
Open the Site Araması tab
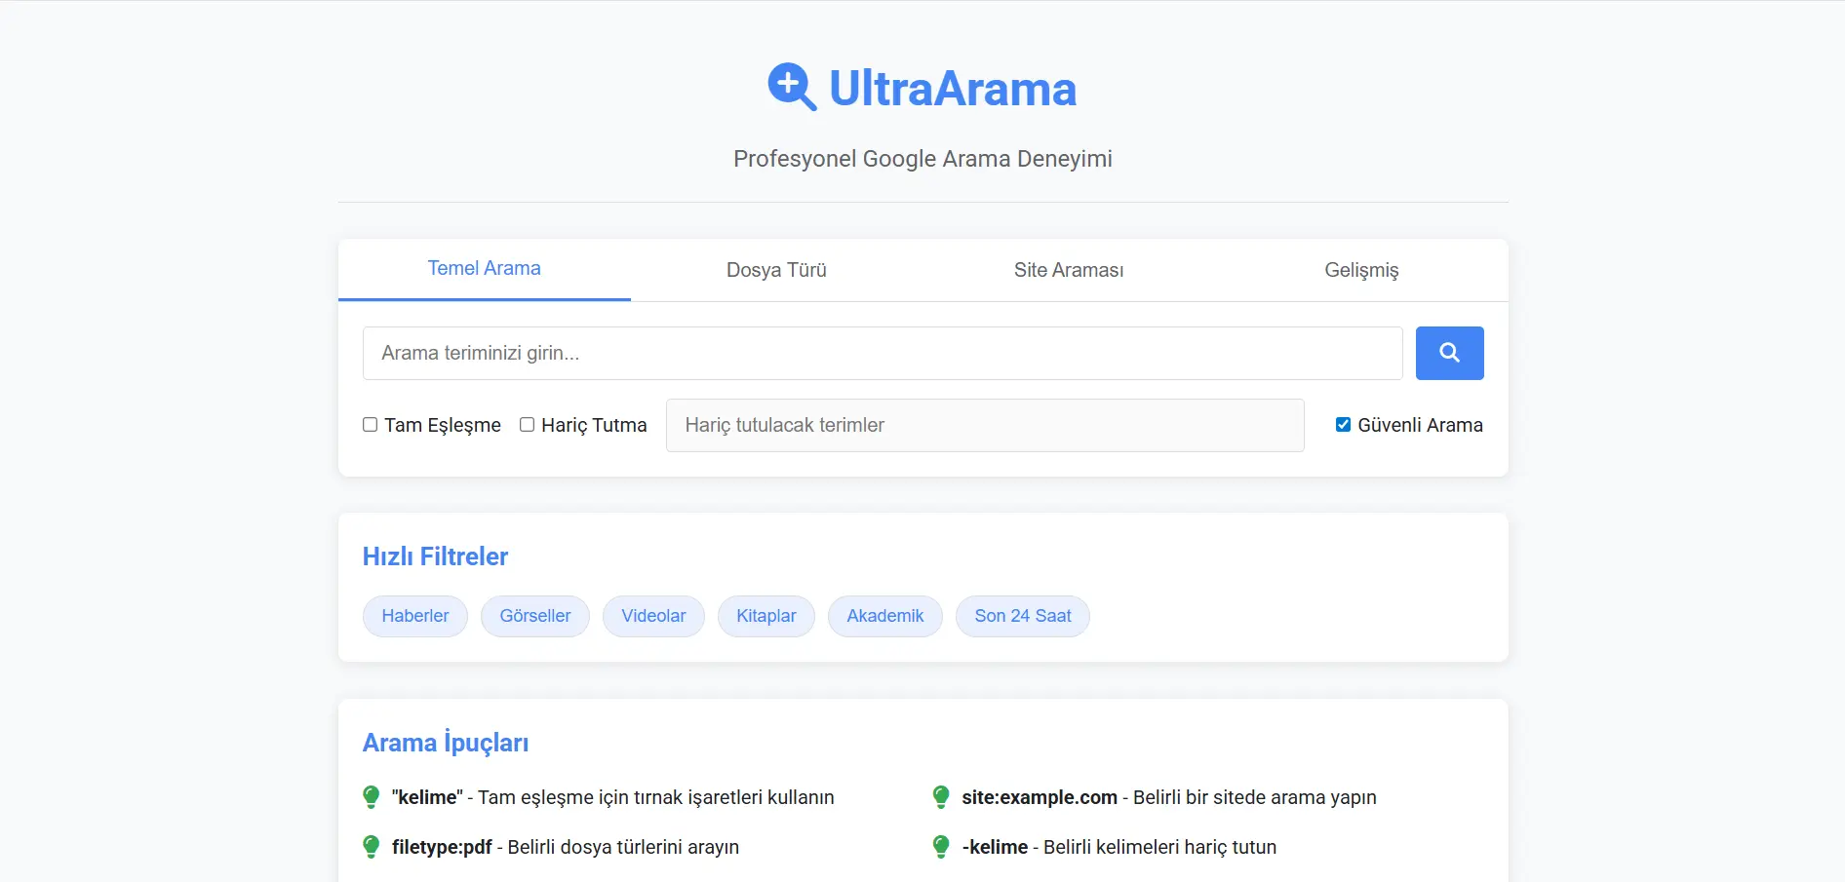(x=1069, y=270)
